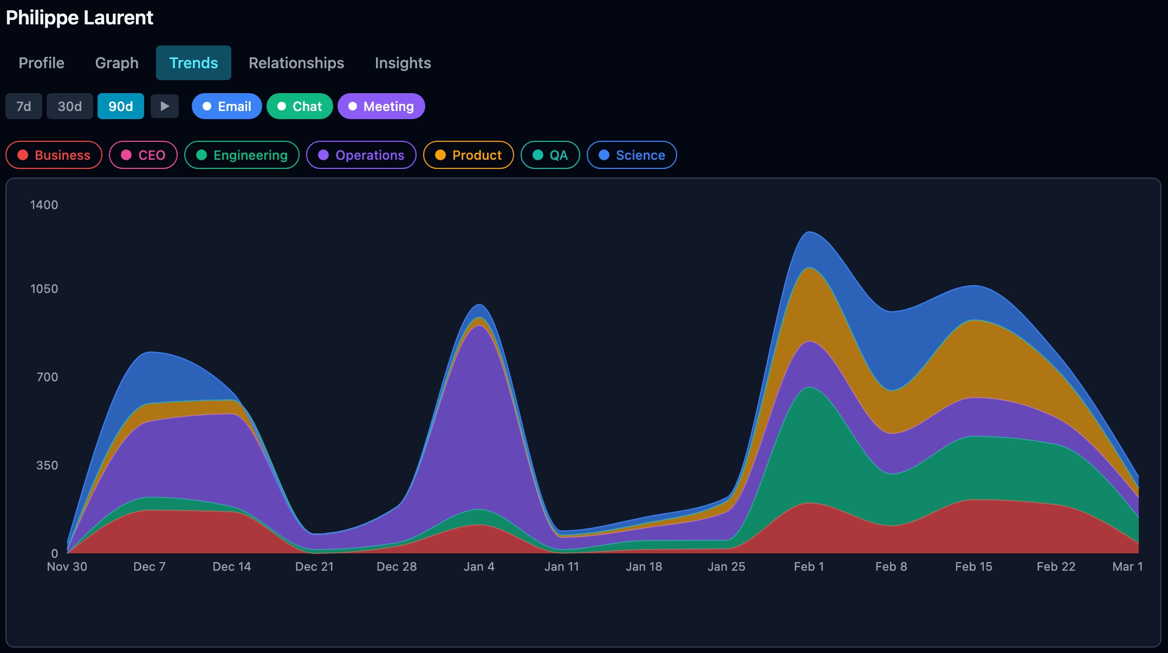
Task: Filter chart by Product department
Action: [468, 155]
